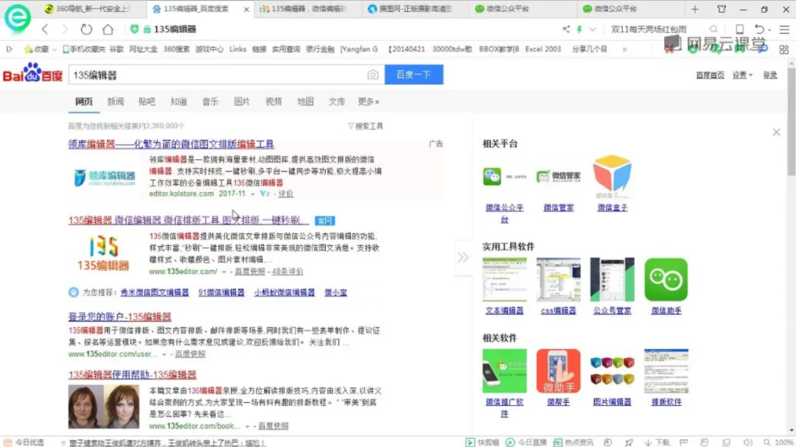
Task: Switch to the 新闻 search tab
Action: [116, 102]
